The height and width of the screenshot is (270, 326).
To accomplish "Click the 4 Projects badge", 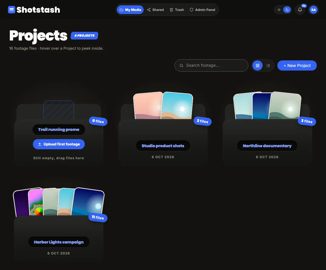I will (x=84, y=36).
